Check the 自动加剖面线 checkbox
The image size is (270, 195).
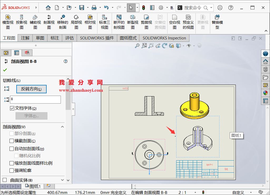11,148
